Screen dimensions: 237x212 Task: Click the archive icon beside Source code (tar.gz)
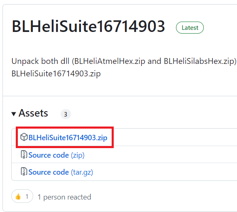[x=24, y=171]
